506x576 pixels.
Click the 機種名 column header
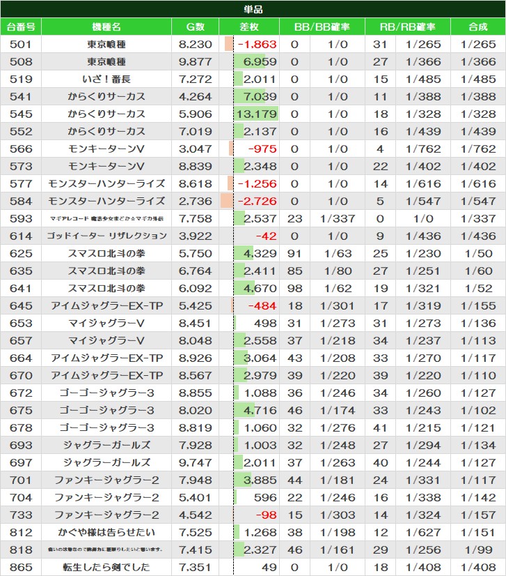106,26
